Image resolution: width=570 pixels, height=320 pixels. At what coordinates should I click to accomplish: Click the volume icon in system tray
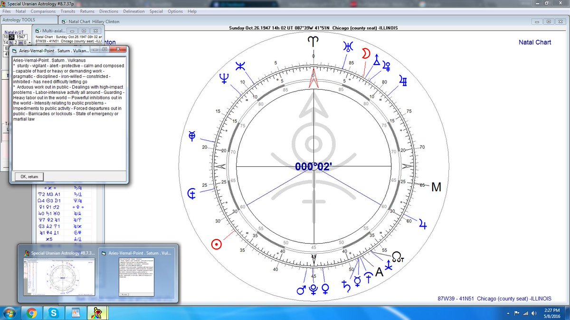534,313
